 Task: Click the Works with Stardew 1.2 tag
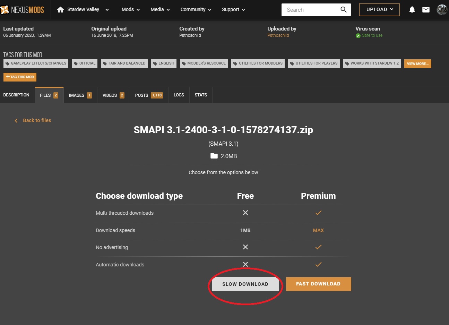(372, 63)
